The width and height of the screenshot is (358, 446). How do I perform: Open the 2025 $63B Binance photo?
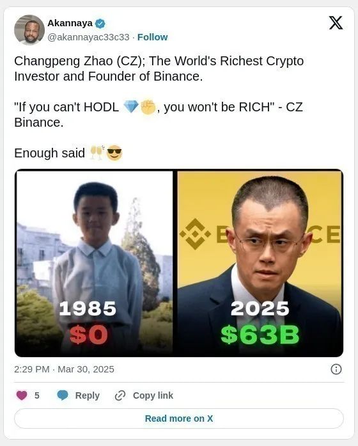point(260,263)
